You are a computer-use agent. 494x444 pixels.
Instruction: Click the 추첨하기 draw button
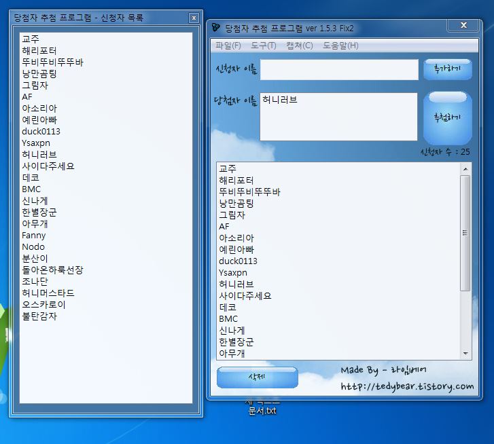pyautogui.click(x=447, y=117)
